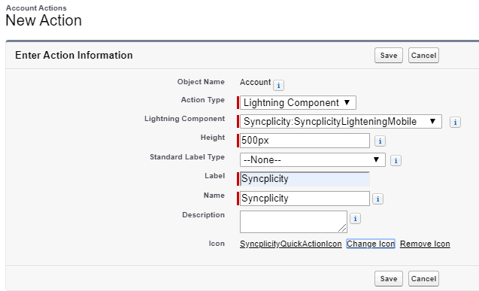This screenshot has height=291, width=479.
Task: Click the top Save button
Action: click(x=389, y=56)
